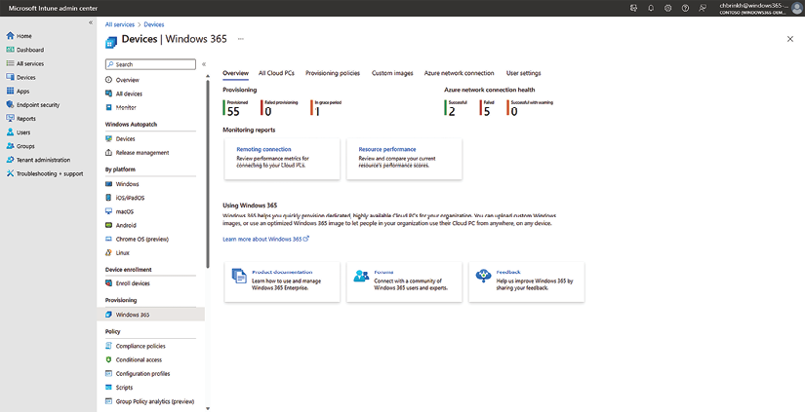Click the Failed provisioning count
Viewport: 805px width, 412px height.
click(279, 108)
